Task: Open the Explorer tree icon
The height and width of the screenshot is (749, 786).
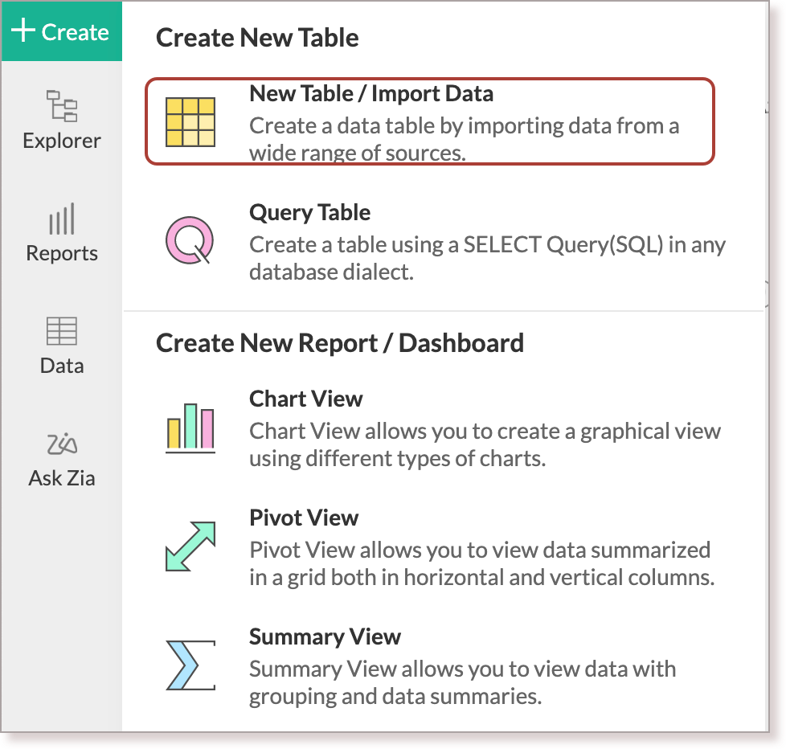Action: [62, 106]
